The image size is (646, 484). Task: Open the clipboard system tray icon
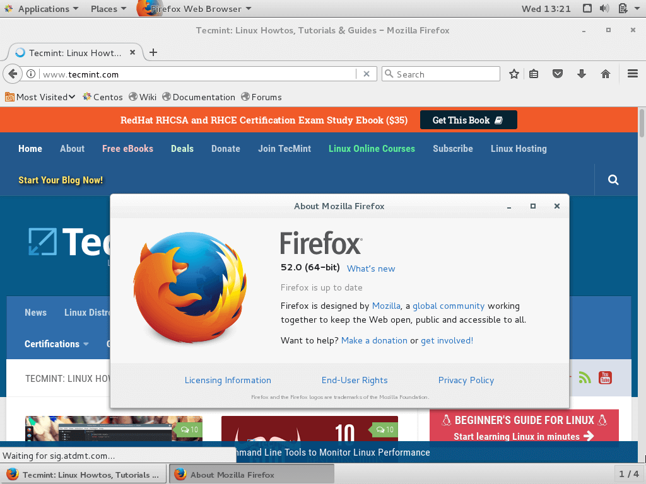pyautogui.click(x=623, y=9)
